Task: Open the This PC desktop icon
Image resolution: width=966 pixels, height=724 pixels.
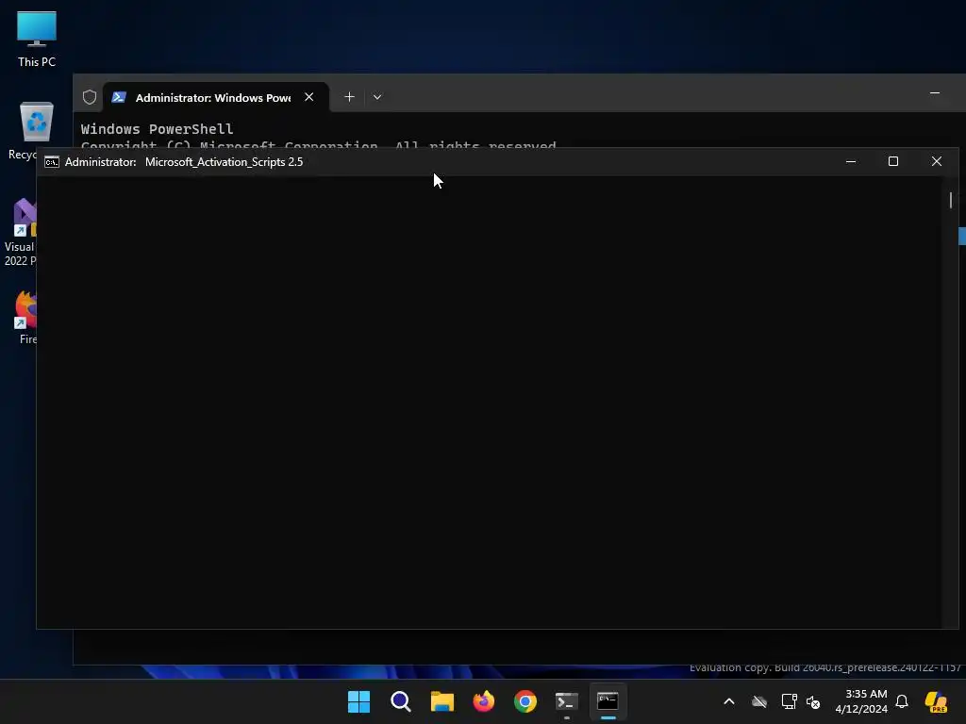Action: (37, 39)
